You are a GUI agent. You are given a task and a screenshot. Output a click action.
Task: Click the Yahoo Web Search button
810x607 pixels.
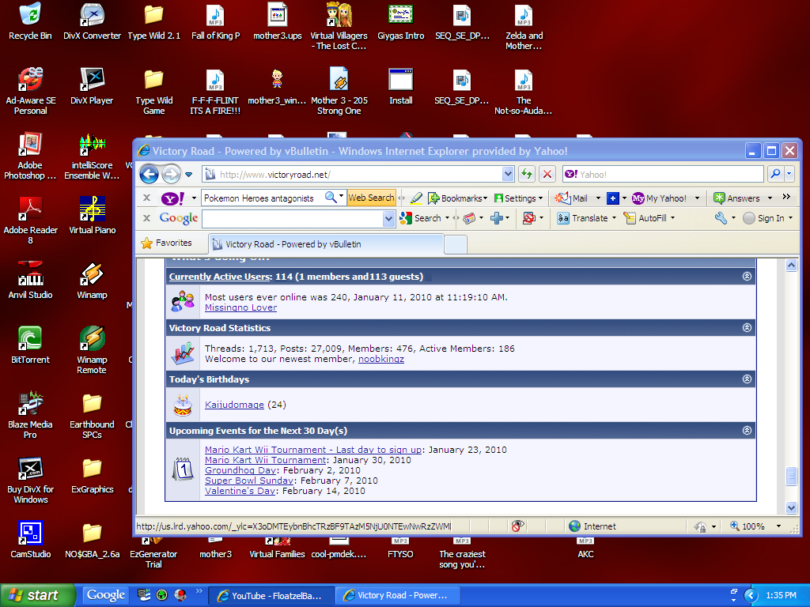(x=371, y=198)
